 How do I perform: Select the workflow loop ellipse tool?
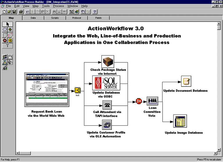click(5, 30)
